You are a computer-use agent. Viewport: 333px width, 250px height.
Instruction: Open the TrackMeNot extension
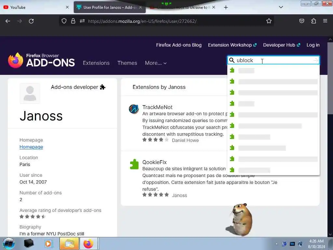(x=157, y=107)
